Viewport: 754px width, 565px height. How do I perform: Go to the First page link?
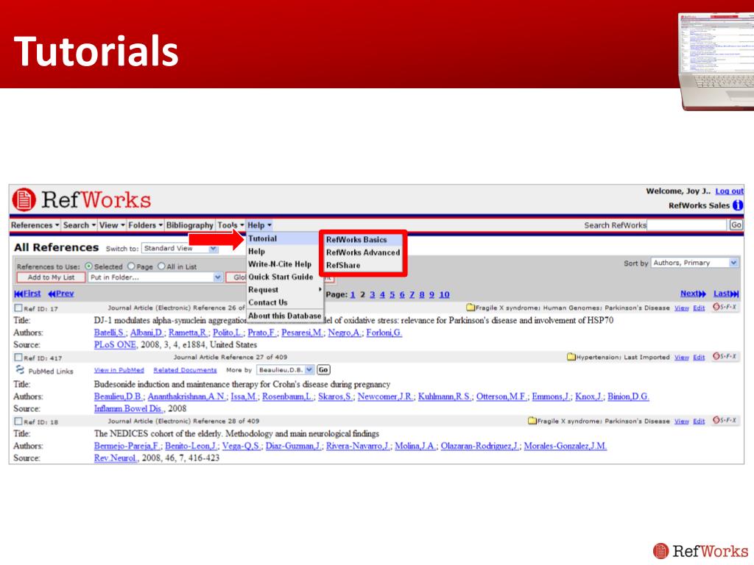coord(27,294)
